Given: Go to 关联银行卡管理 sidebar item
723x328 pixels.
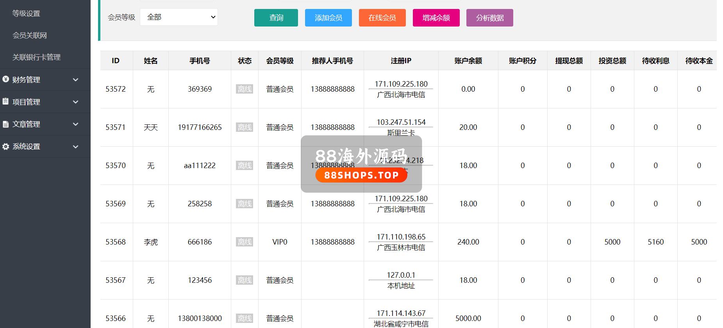Looking at the screenshot, I should click(x=36, y=57).
